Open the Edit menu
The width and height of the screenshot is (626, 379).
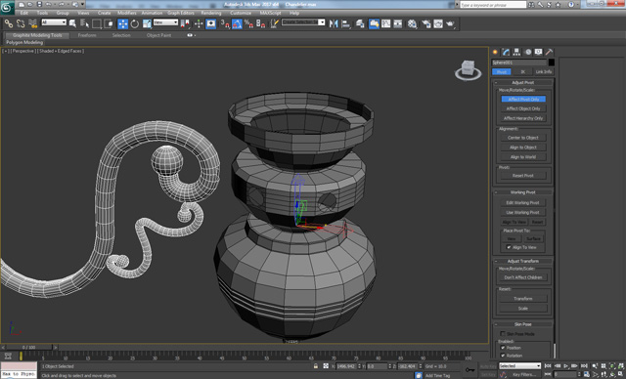(x=23, y=13)
